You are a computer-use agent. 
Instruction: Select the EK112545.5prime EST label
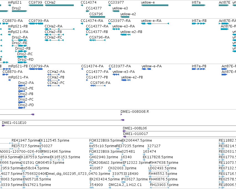[54, 141]
